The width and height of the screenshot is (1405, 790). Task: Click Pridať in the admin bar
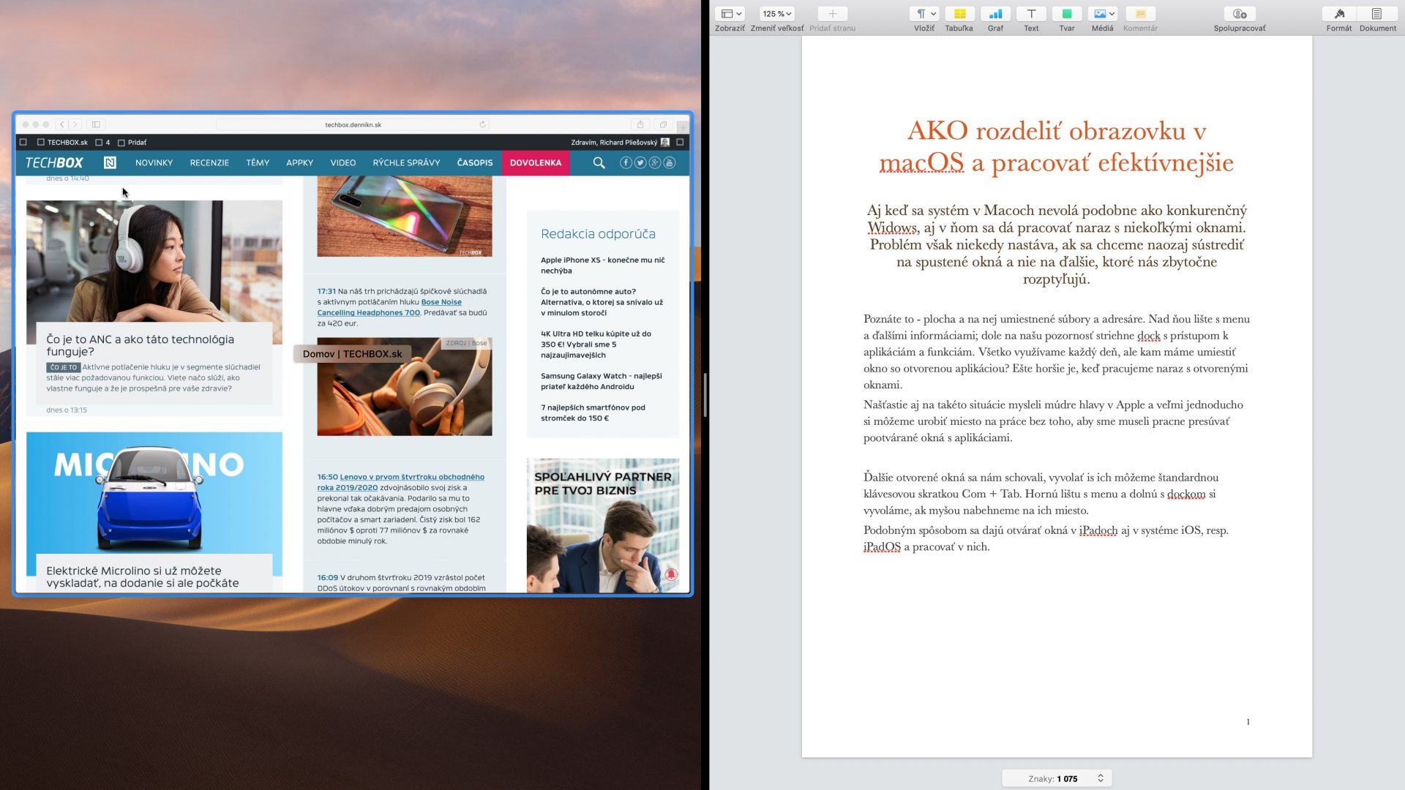(x=132, y=143)
